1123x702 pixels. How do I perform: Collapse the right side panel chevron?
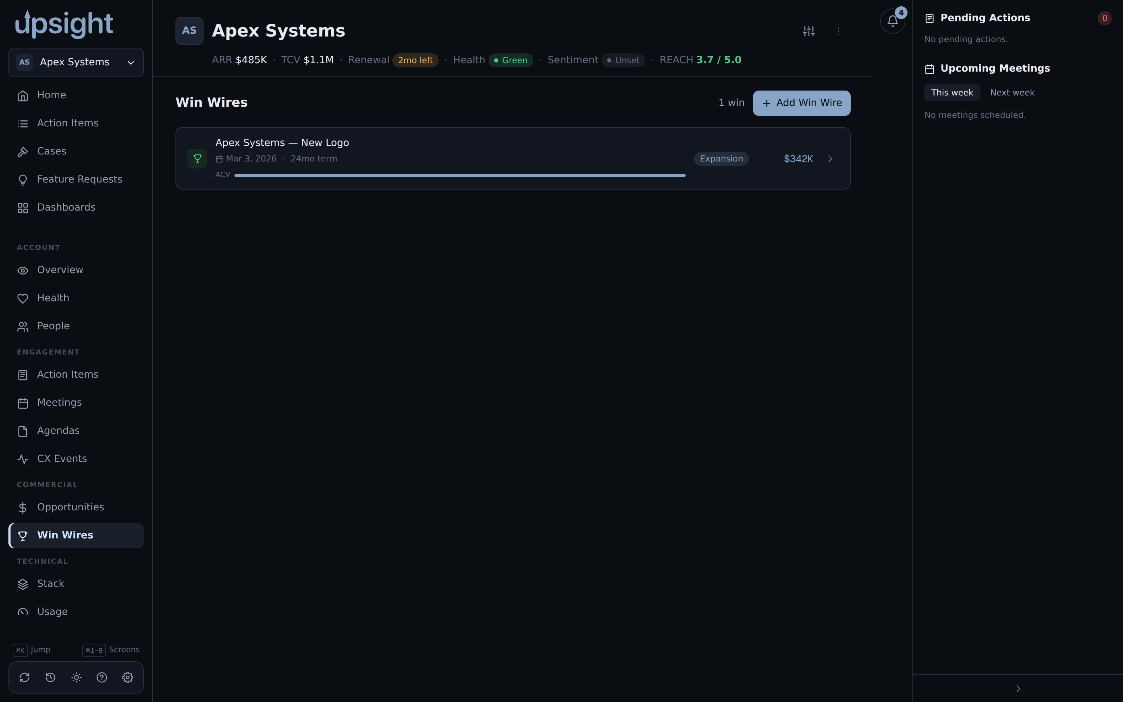click(1018, 689)
